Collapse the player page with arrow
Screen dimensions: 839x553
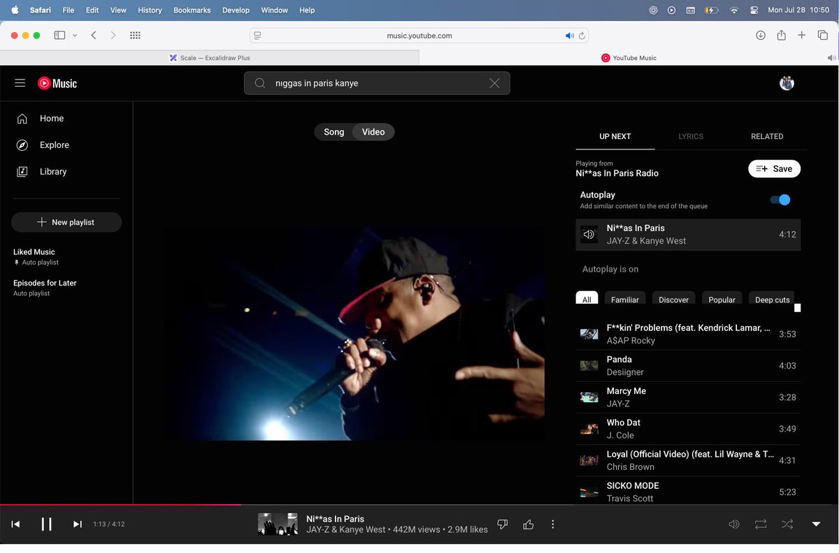(816, 524)
